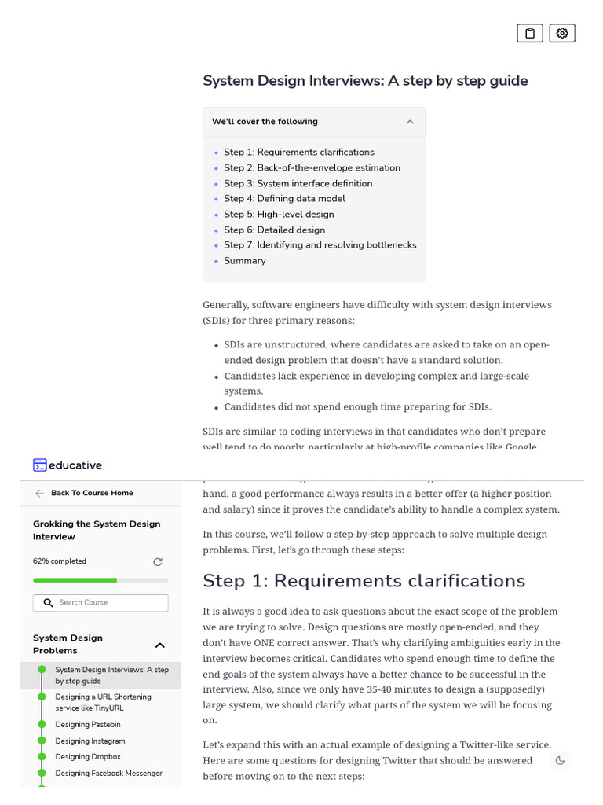
Task: Collapse the System Design Problems section
Action: (x=160, y=645)
